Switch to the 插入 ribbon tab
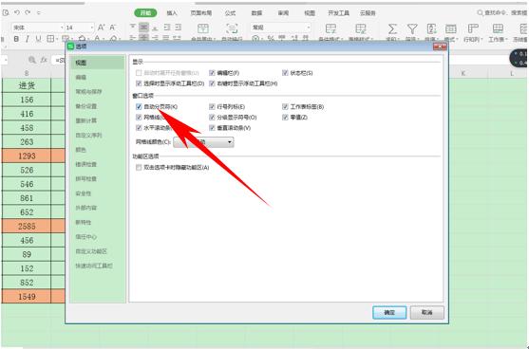 [x=172, y=13]
